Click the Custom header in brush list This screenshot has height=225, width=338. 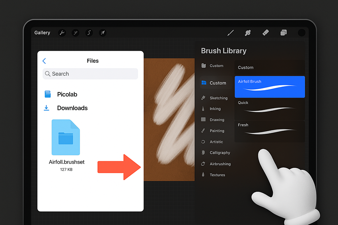(x=270, y=67)
